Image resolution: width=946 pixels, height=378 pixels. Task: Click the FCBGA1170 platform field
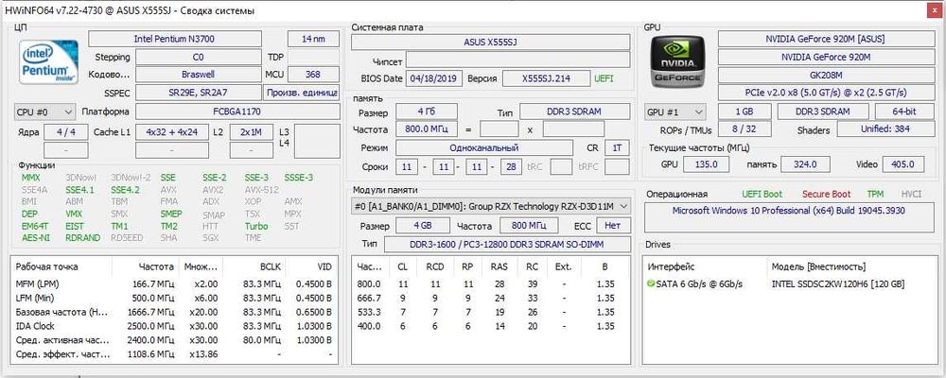pos(237,112)
